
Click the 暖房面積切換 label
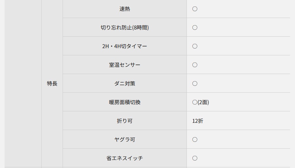(x=125, y=102)
